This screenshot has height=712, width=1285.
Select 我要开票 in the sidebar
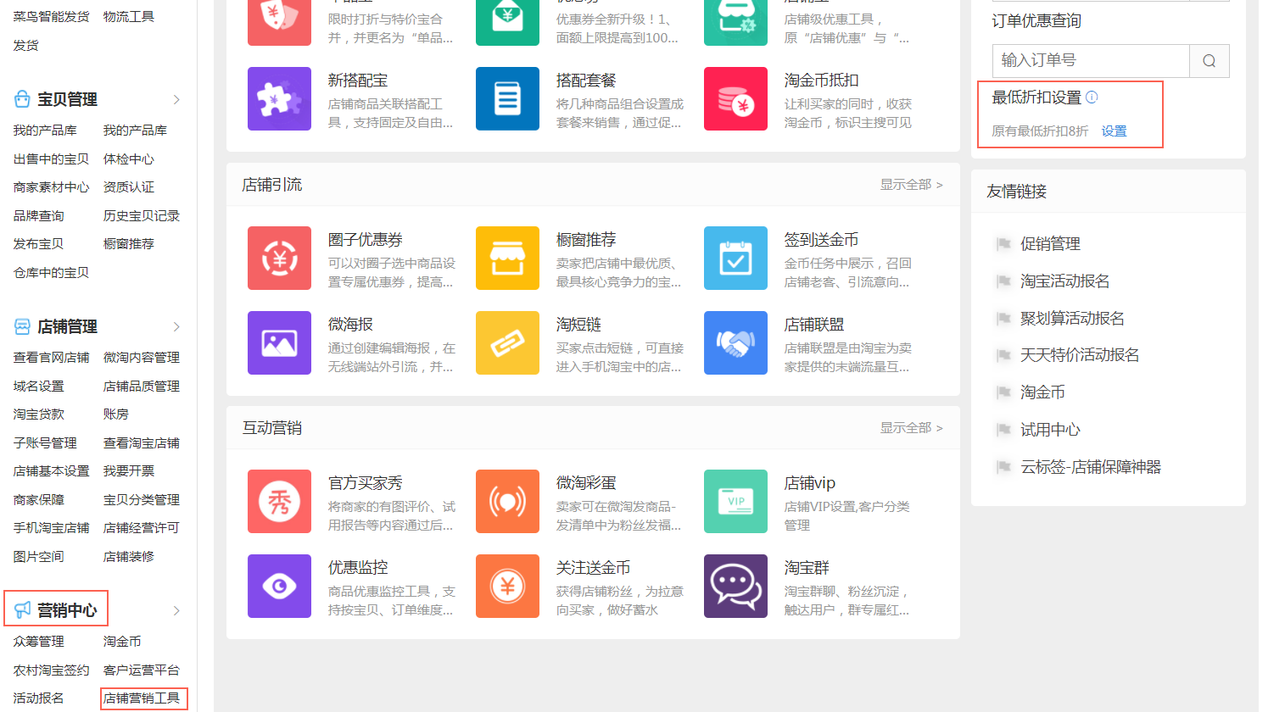coord(129,471)
